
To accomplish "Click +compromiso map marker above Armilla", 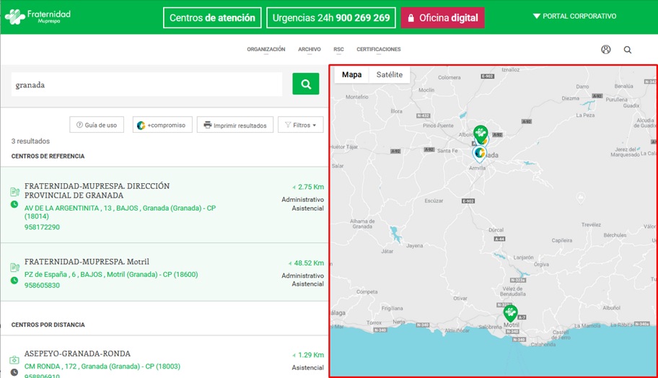I will click(479, 153).
